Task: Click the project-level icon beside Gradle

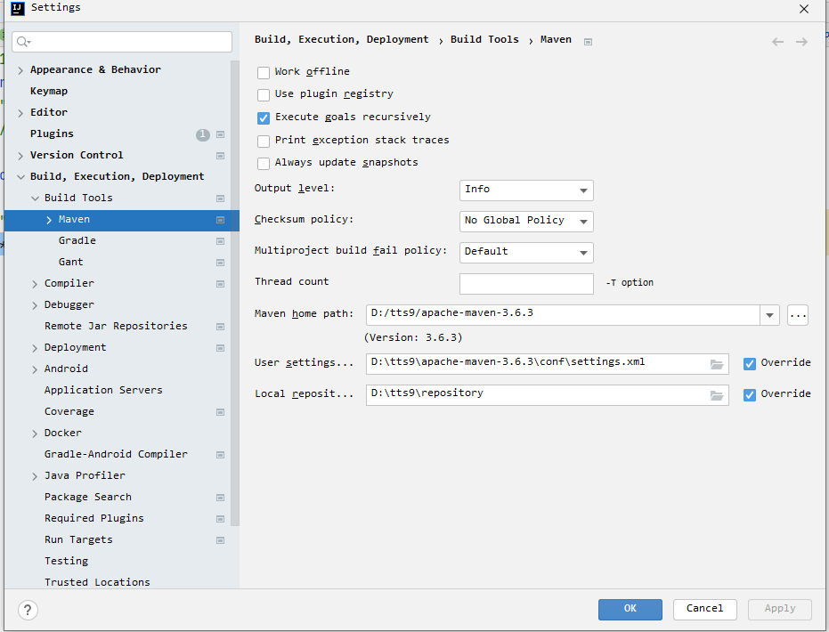Action: coord(221,241)
